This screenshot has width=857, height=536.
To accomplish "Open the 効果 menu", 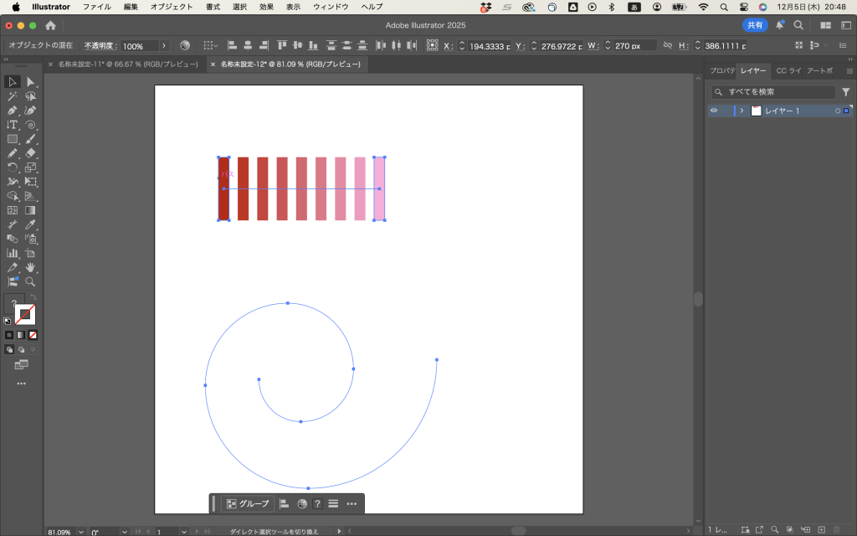I will [266, 7].
